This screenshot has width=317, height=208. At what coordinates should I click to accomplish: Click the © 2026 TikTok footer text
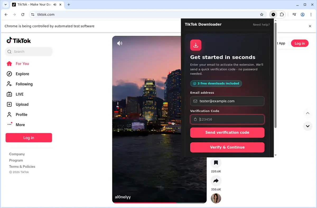coord(19,172)
